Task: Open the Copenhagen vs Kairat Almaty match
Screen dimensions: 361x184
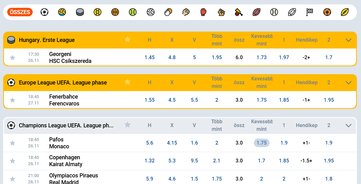Action: (x=66, y=161)
